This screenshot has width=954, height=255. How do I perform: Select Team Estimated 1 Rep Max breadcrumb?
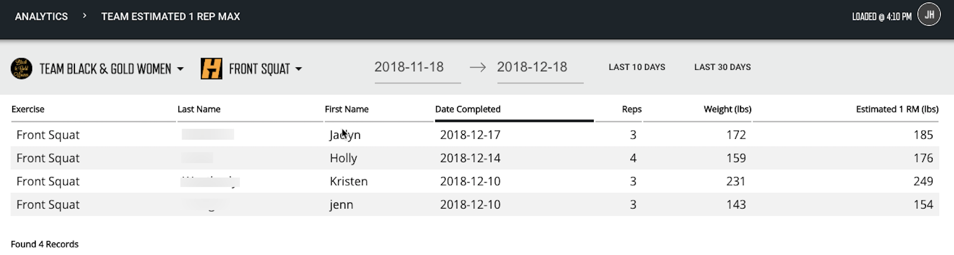pos(171,16)
